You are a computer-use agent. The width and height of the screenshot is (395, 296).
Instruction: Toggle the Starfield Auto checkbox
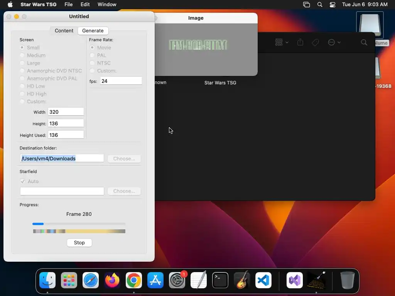[x=23, y=181]
